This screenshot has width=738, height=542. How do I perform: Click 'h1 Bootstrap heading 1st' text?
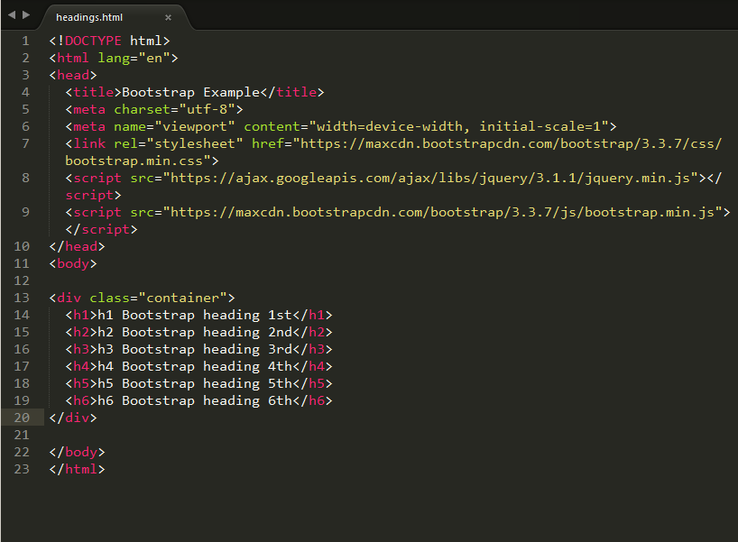195,316
